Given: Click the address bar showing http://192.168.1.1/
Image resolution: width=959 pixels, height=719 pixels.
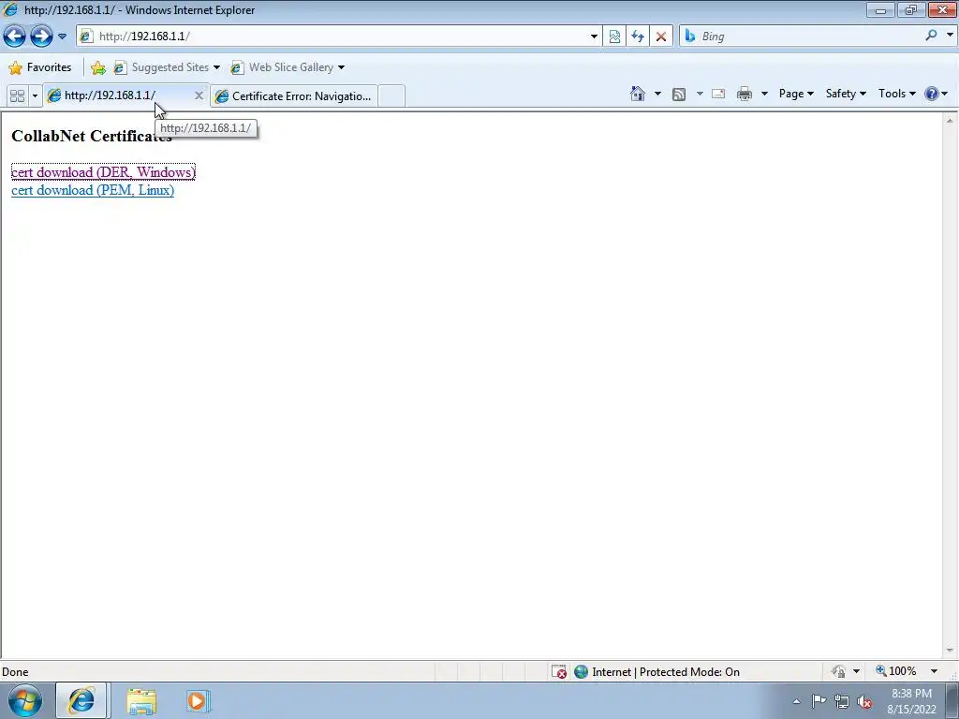Looking at the screenshot, I should point(332,37).
